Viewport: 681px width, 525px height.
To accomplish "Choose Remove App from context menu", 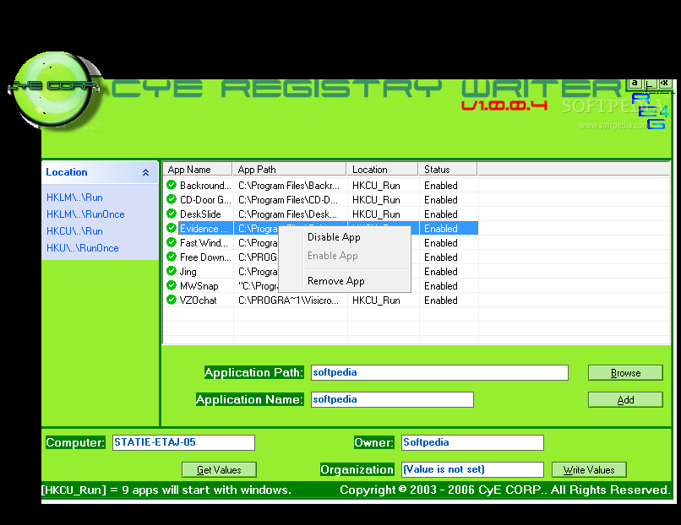I will click(335, 281).
